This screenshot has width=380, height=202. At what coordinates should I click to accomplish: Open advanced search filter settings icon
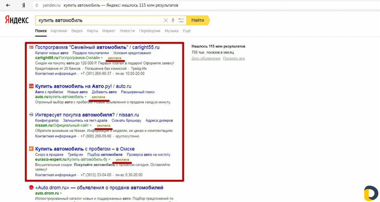181,20
